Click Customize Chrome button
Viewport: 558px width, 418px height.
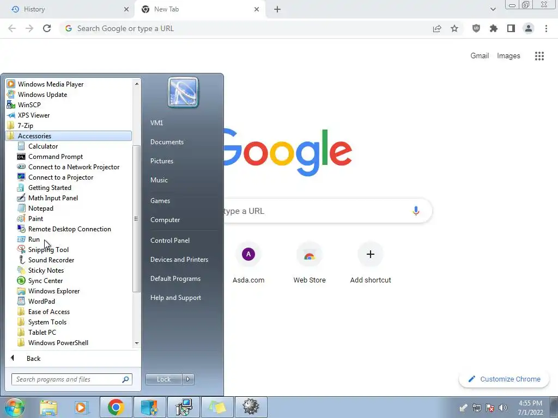click(504, 379)
